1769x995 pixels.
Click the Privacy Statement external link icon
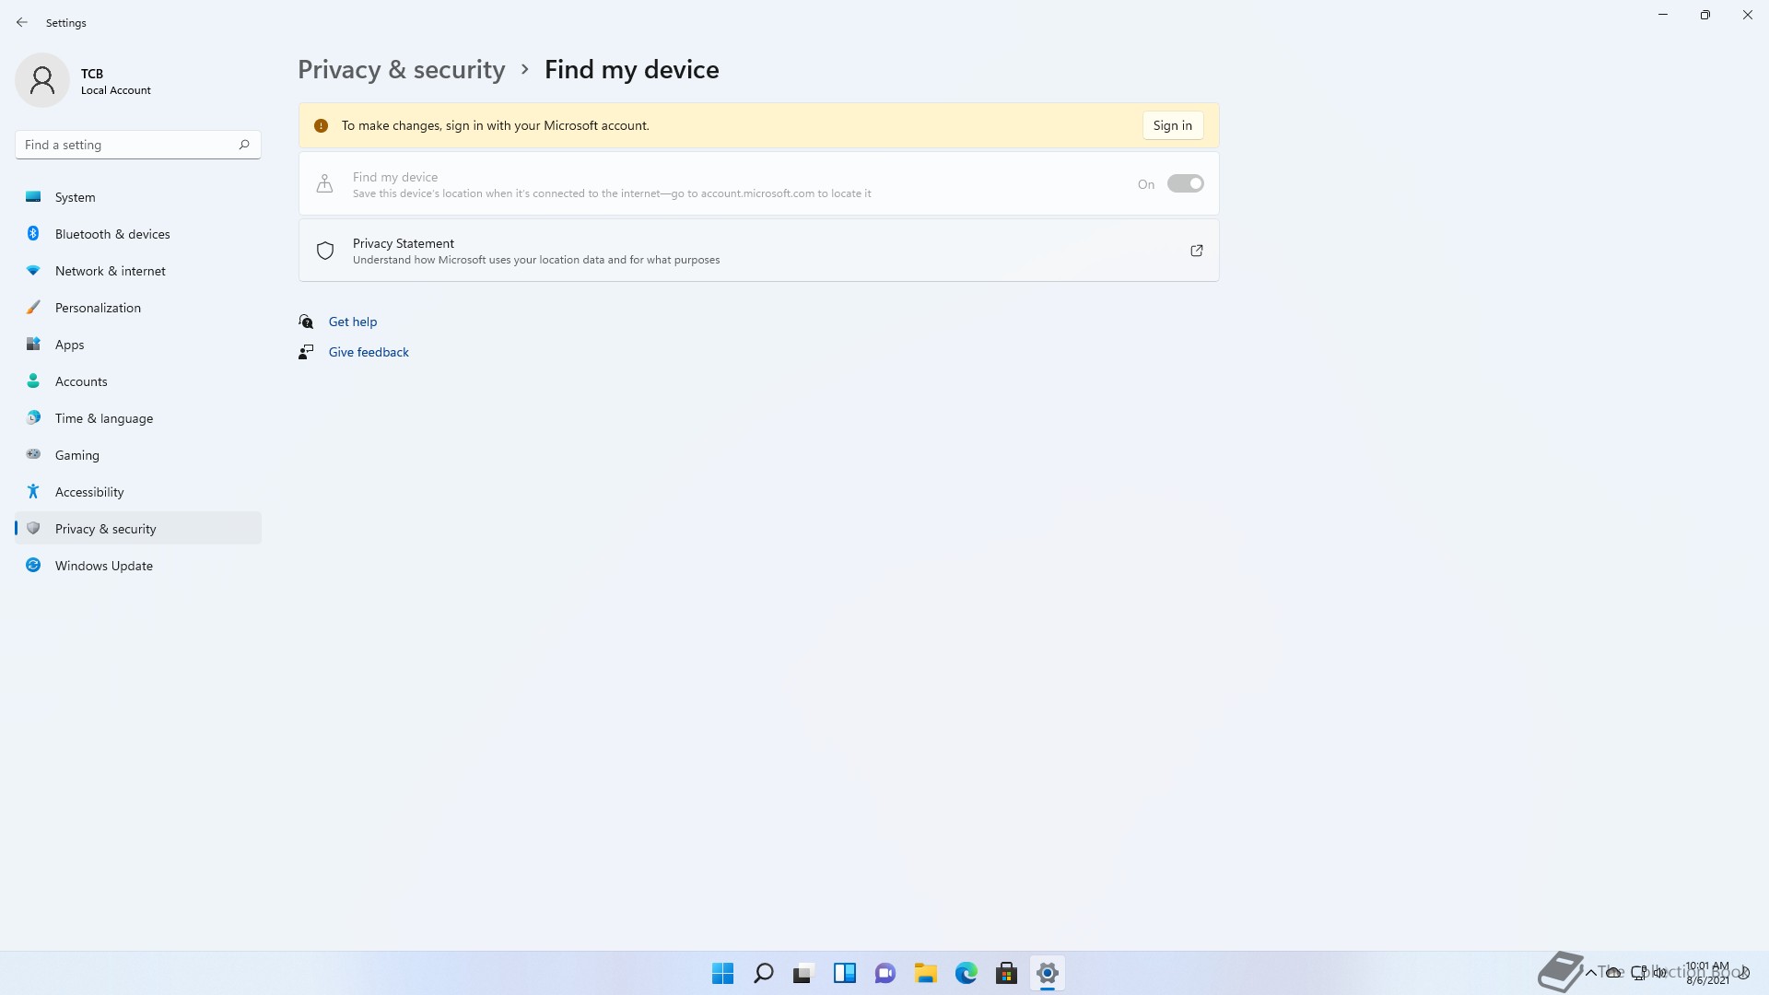point(1196,251)
